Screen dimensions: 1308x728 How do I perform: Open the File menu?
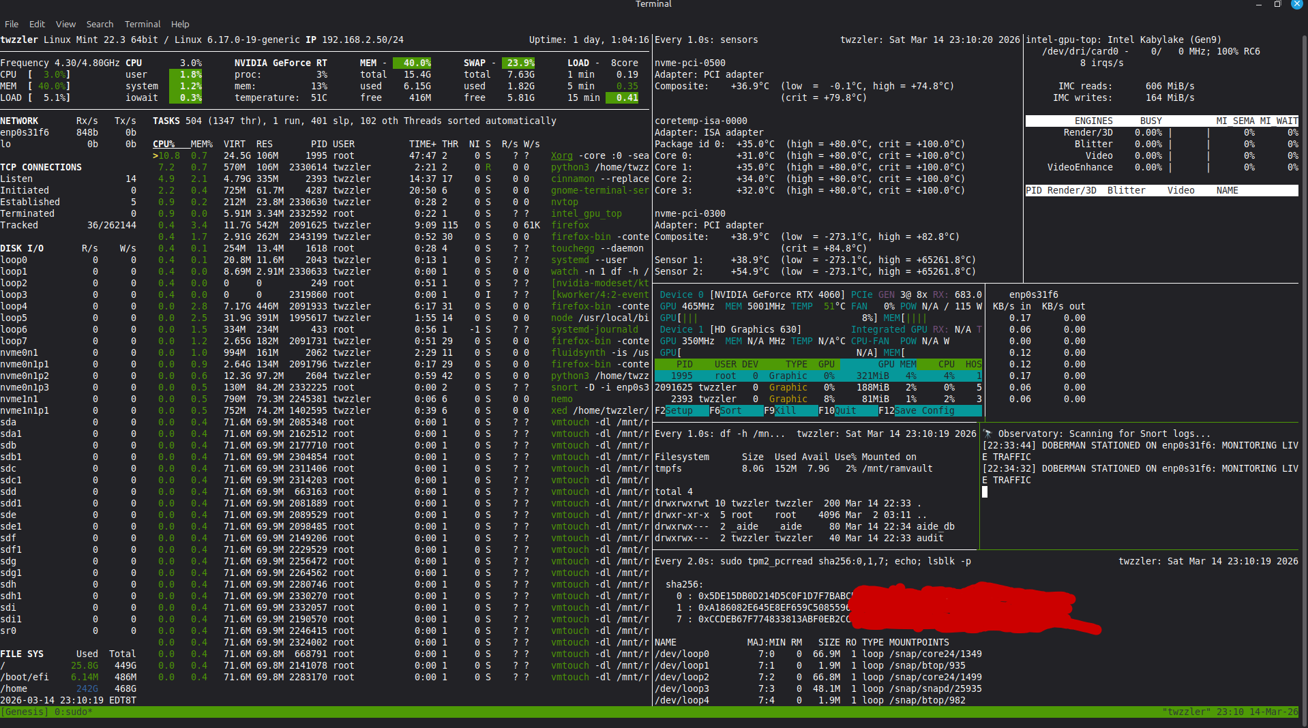[12, 24]
